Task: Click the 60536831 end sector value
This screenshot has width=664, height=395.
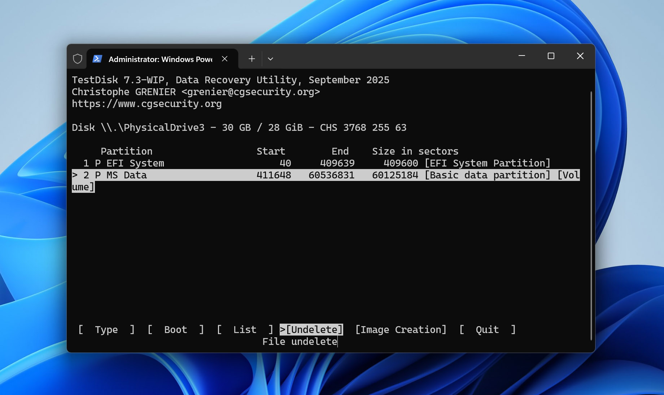Action: [332, 175]
